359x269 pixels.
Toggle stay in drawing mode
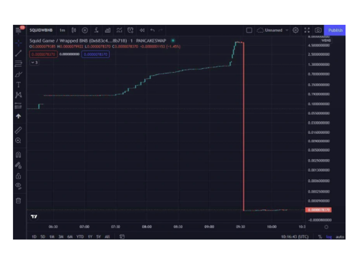(x=18, y=165)
